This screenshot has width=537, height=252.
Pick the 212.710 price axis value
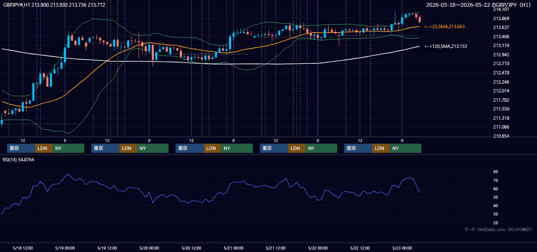501,63
